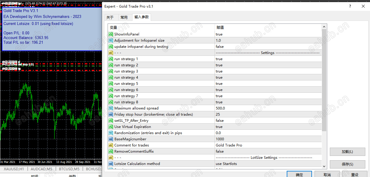Click the 保存(S) save button
The height and width of the screenshot is (177, 370).
point(347,164)
